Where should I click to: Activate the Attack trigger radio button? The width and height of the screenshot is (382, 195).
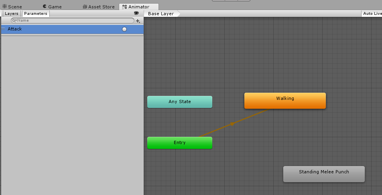point(124,29)
